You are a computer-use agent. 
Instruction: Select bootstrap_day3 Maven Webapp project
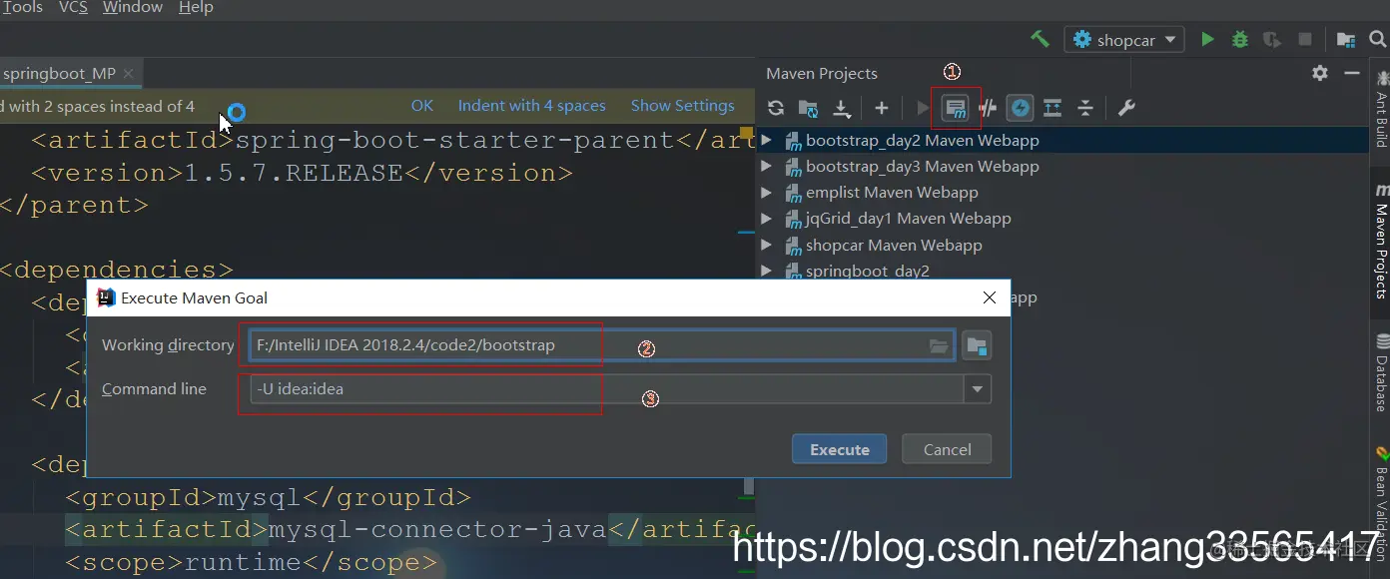922,166
